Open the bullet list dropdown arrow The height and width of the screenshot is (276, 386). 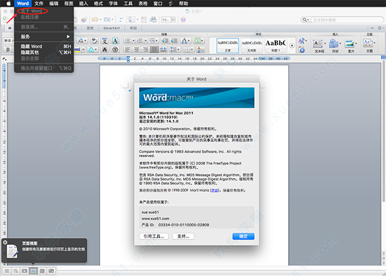tap(133, 41)
